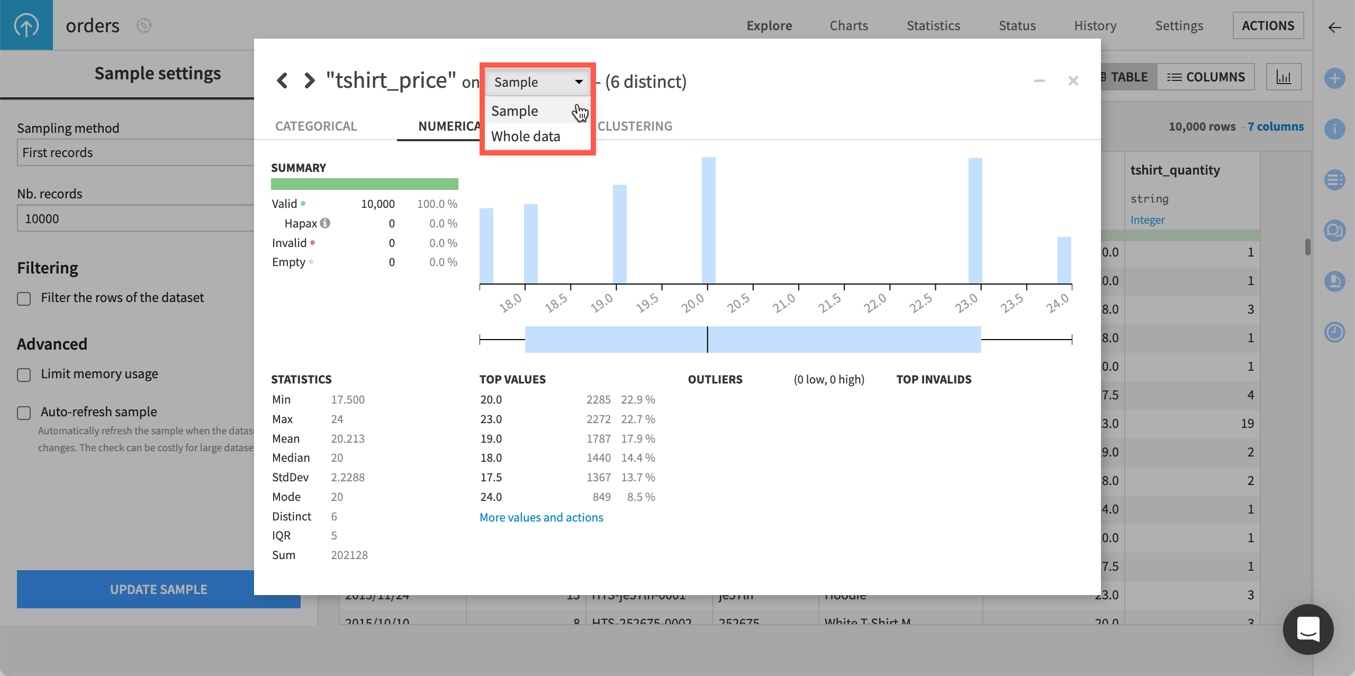Go to next column with right chevron
Screen dimensions: 1355x676
coord(310,81)
